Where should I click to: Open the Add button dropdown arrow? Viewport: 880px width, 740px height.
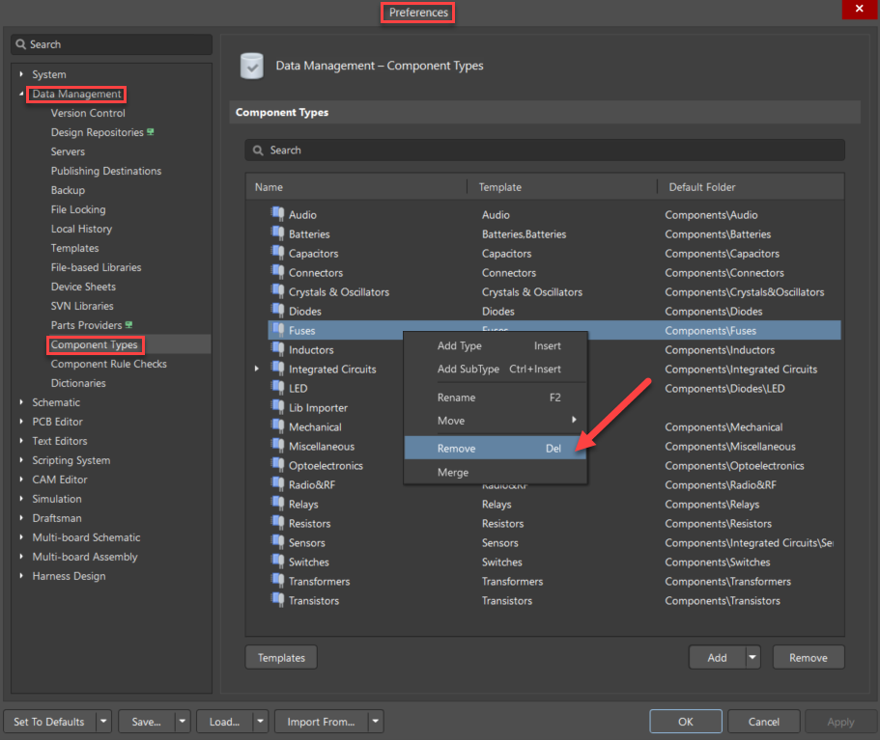(x=752, y=657)
